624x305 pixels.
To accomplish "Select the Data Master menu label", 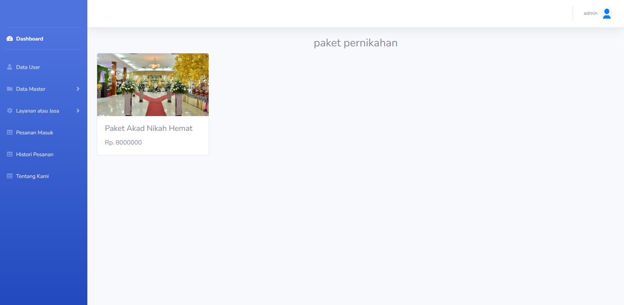I will coord(31,89).
